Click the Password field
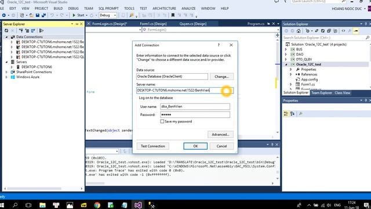The width and height of the screenshot is (371, 209). 195,115
